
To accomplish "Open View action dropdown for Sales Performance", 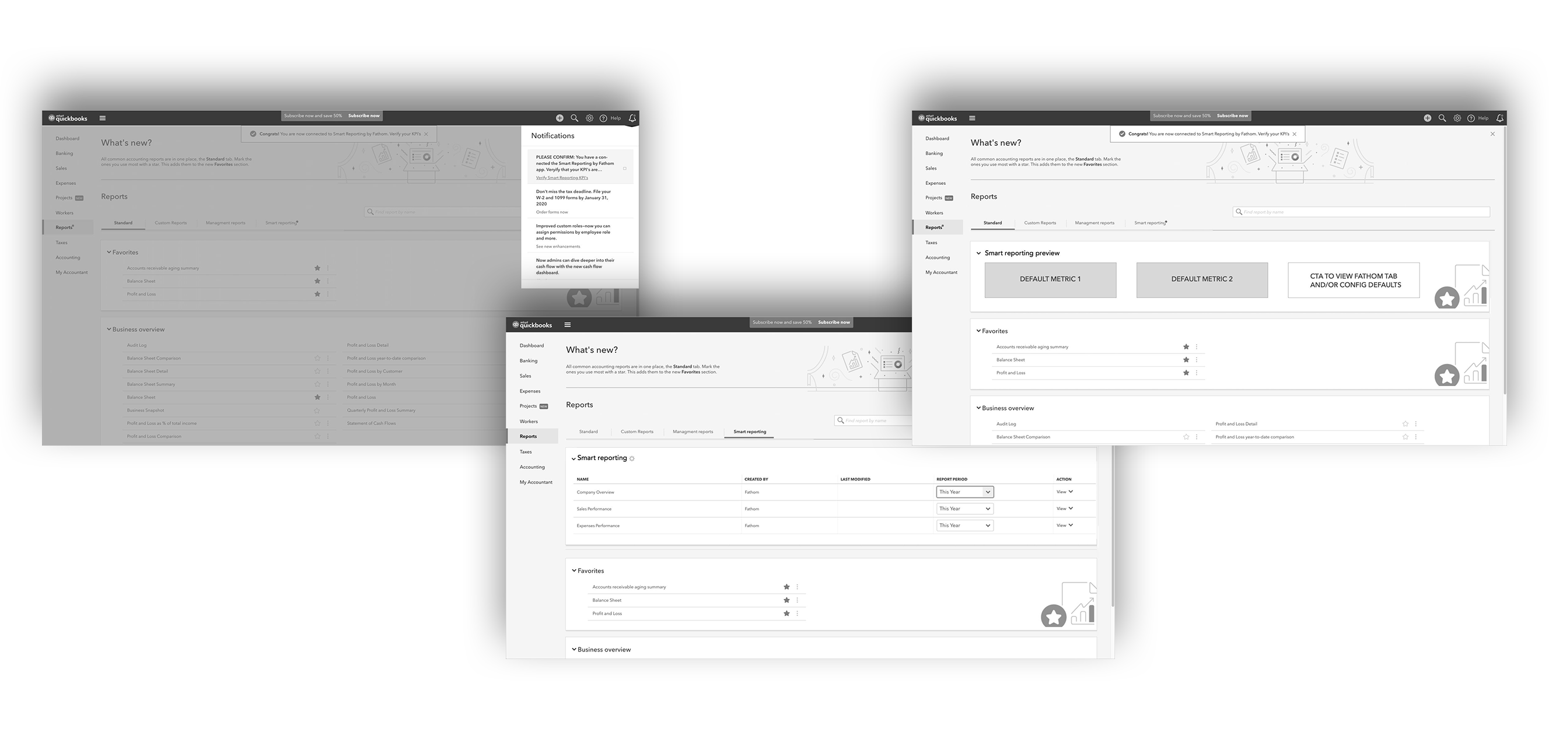I will 1064,509.
